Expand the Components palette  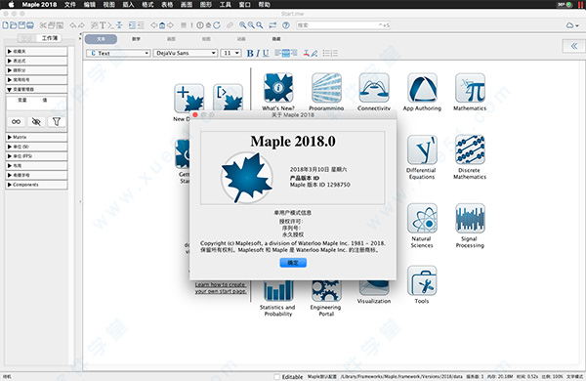[36, 185]
